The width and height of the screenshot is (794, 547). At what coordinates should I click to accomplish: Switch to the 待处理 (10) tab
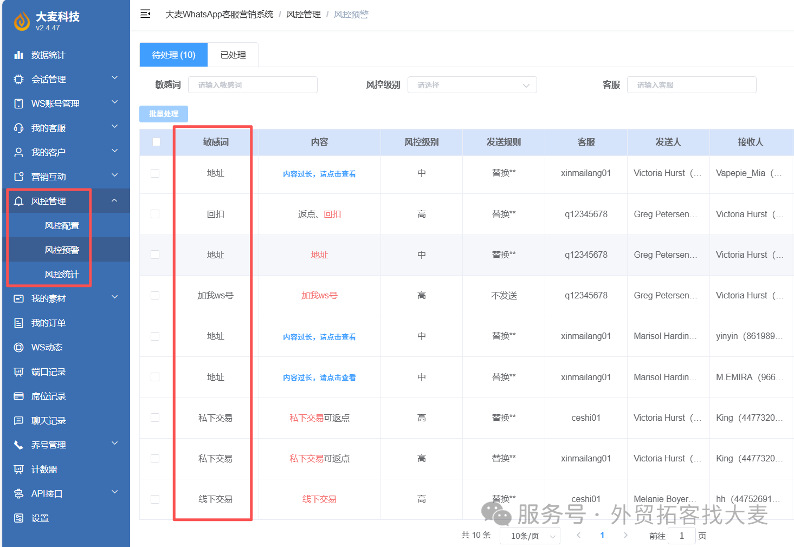[x=173, y=55]
